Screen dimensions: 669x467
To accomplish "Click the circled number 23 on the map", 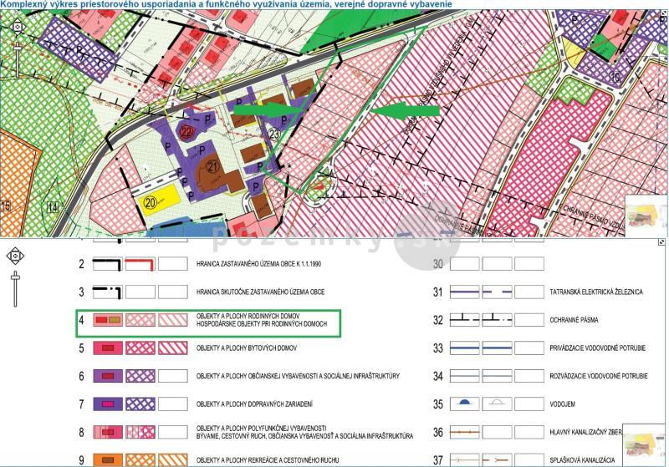I will [x=274, y=135].
